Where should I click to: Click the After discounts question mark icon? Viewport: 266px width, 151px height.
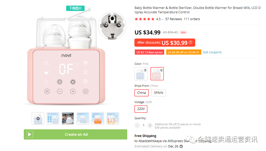[x=190, y=43]
